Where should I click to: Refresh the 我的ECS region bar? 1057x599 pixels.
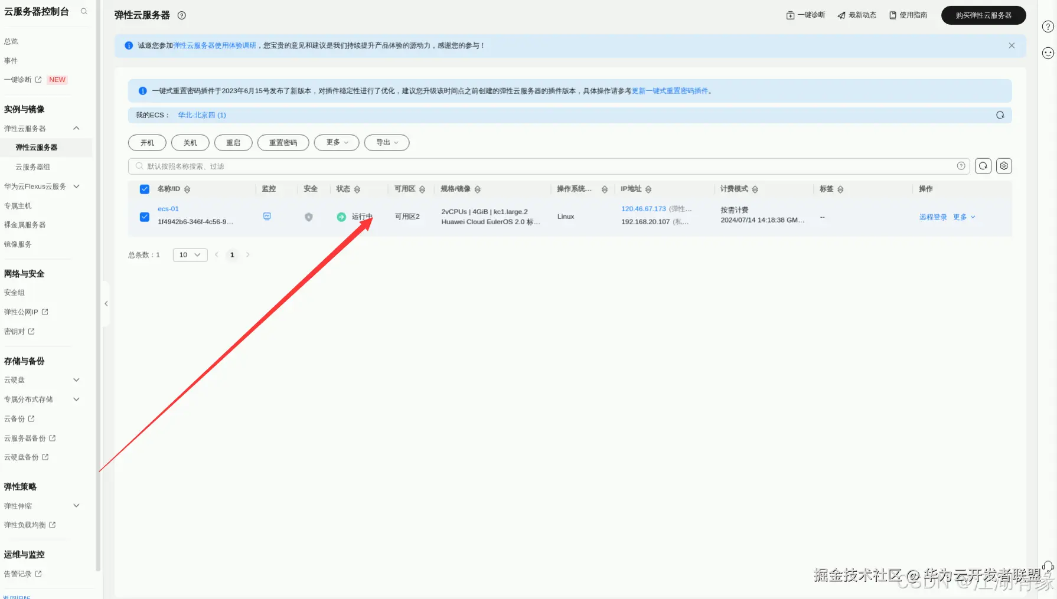[1000, 115]
